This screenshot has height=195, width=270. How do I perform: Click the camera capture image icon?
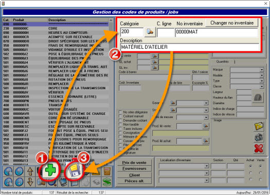(x=259, y=138)
